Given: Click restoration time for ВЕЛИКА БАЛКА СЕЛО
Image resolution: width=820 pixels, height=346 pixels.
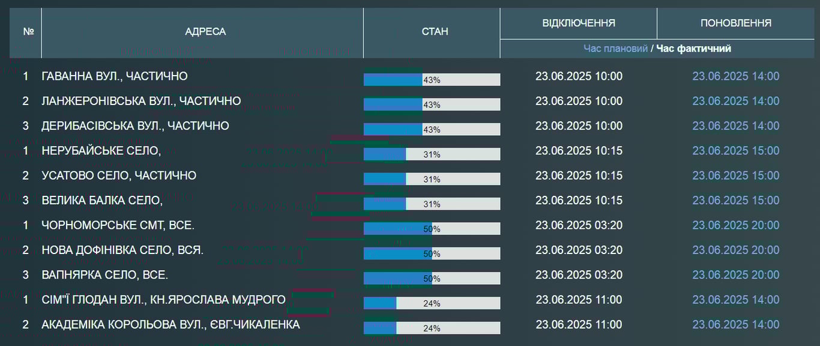Looking at the screenshot, I should [x=735, y=201].
